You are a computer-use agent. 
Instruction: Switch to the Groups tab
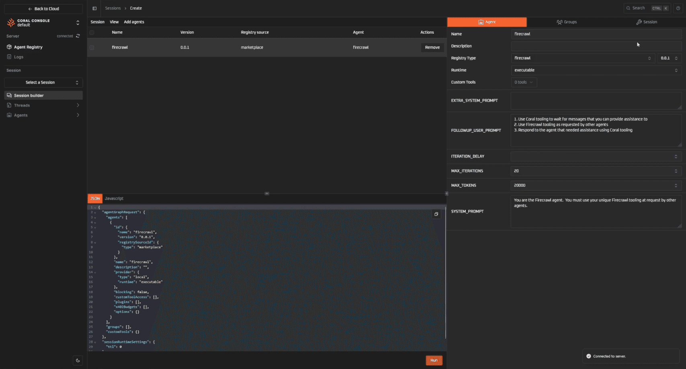click(x=567, y=22)
